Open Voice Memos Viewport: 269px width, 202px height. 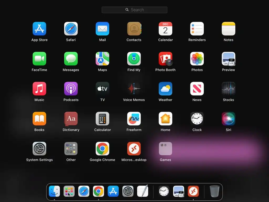[134, 89]
